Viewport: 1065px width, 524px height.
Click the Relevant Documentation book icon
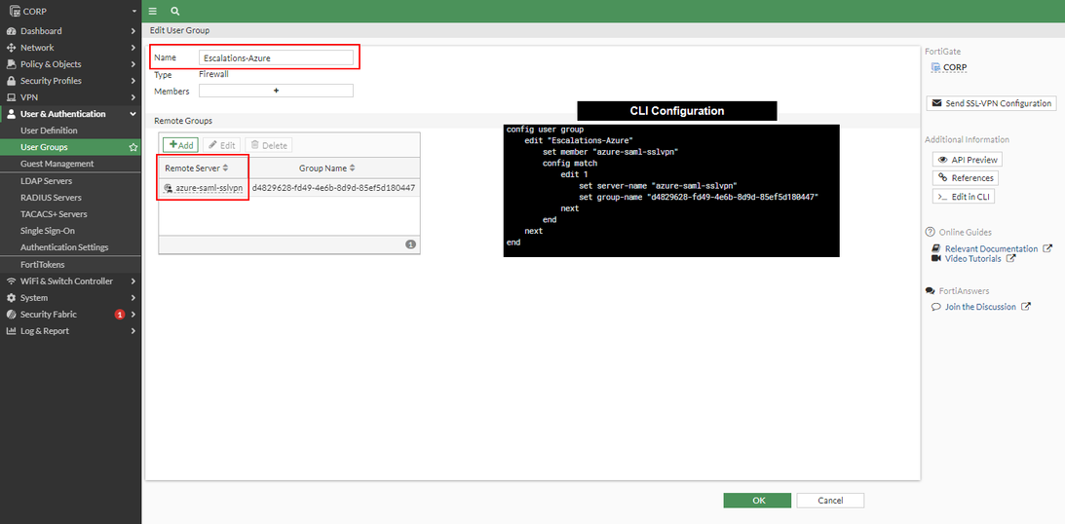pyautogui.click(x=936, y=249)
